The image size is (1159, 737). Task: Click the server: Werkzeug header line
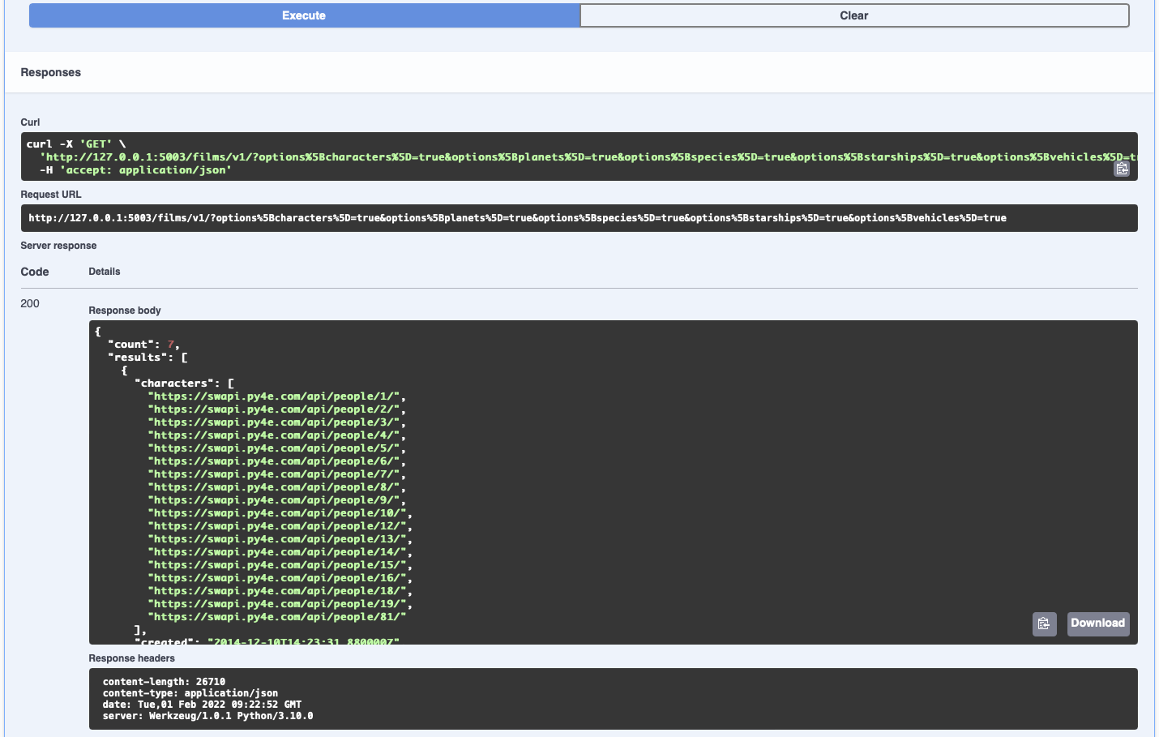coord(207,716)
